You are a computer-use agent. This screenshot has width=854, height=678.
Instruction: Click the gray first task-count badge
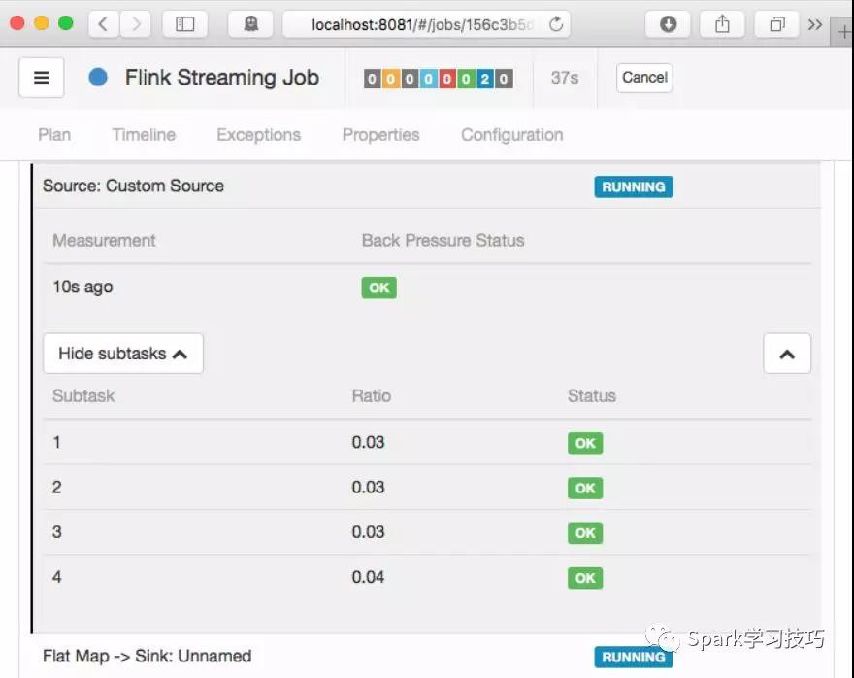pyautogui.click(x=372, y=79)
